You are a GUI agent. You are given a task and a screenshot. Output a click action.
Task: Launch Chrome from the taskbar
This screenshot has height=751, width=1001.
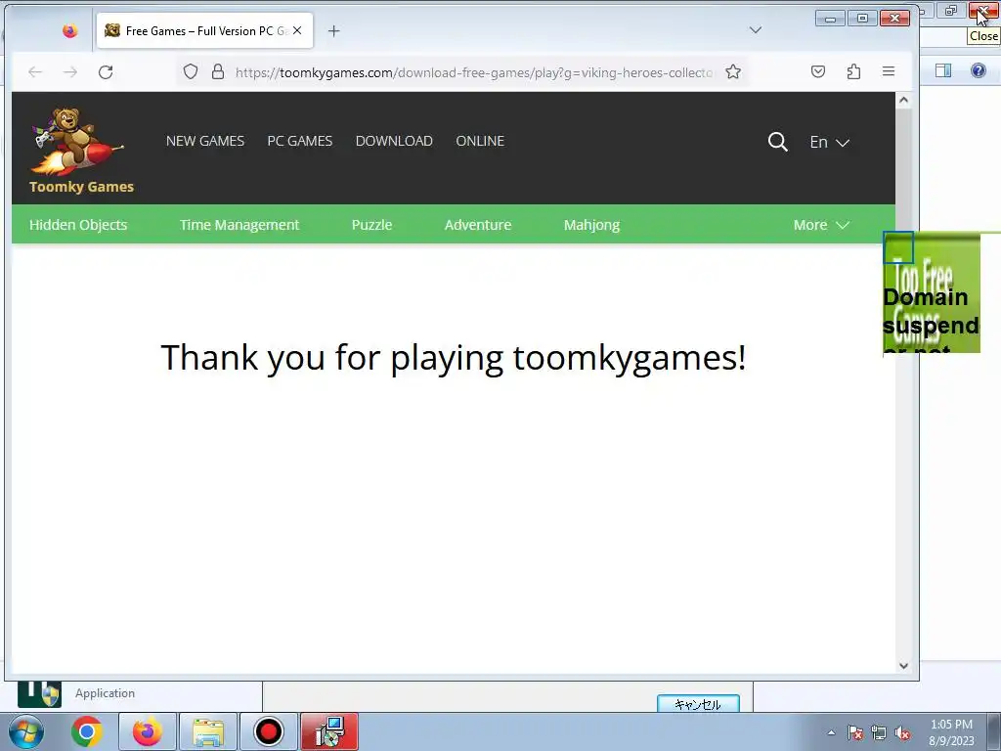point(87,731)
